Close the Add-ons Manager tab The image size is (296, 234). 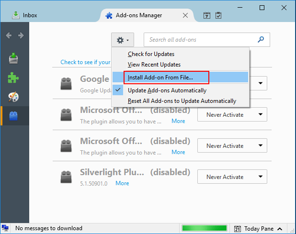(x=185, y=15)
